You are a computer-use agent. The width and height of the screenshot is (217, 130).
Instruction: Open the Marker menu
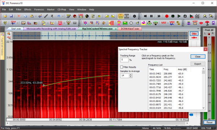point(51,9)
